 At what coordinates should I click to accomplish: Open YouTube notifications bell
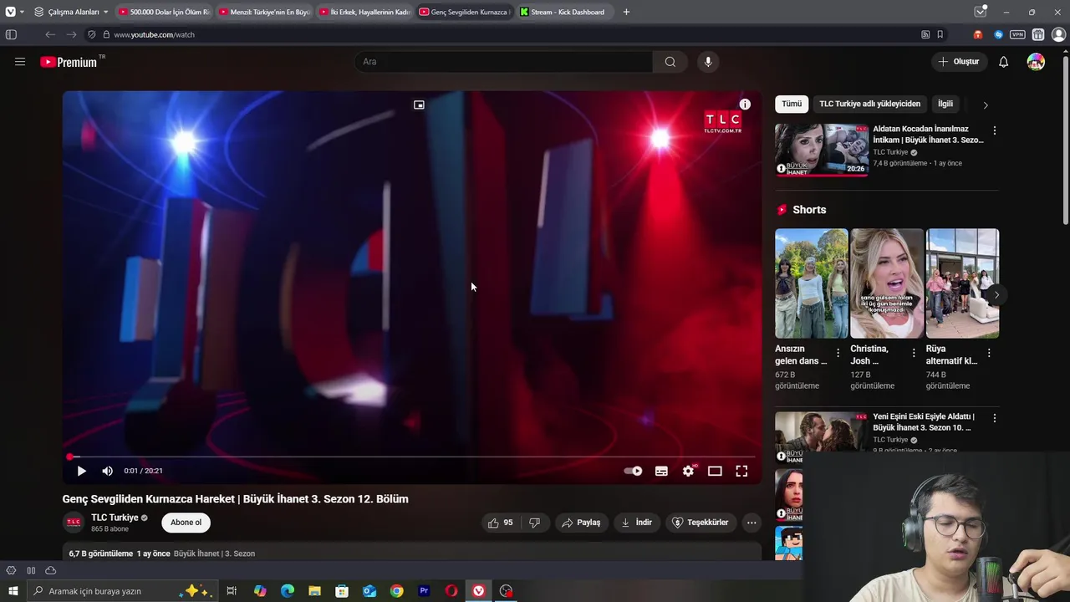(1003, 62)
